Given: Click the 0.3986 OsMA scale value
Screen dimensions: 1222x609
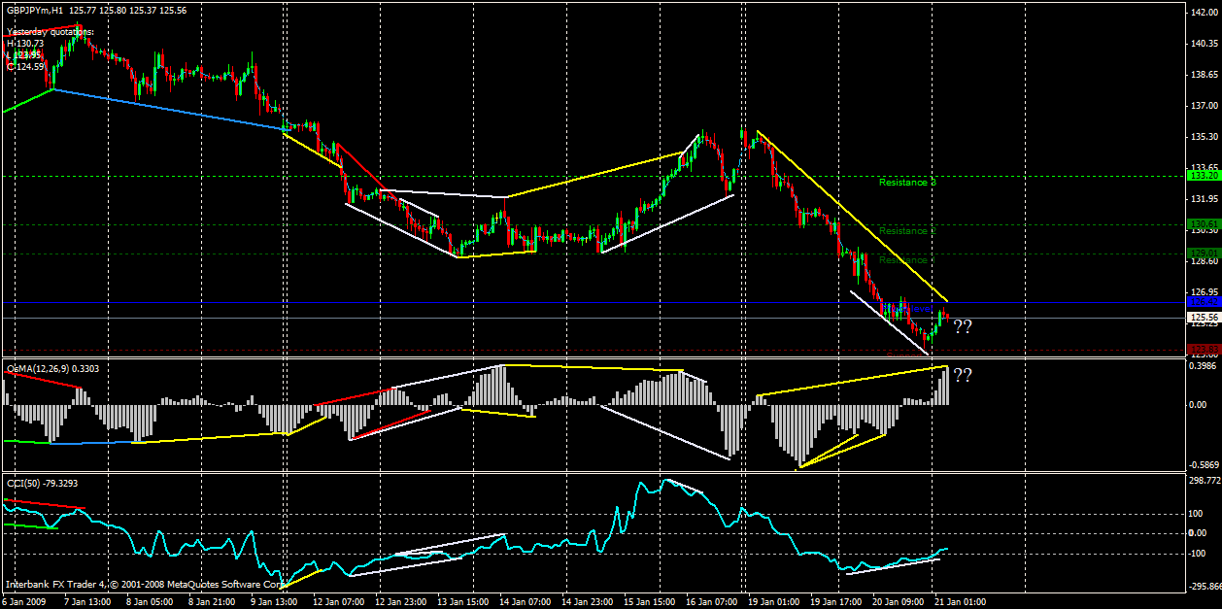Looking at the screenshot, I should (x=1204, y=368).
